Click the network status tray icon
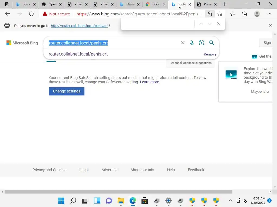Image resolution: width=277 pixels, height=207 pixels. 238,201
